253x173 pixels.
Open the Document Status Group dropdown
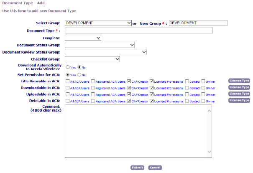click(x=100, y=45)
